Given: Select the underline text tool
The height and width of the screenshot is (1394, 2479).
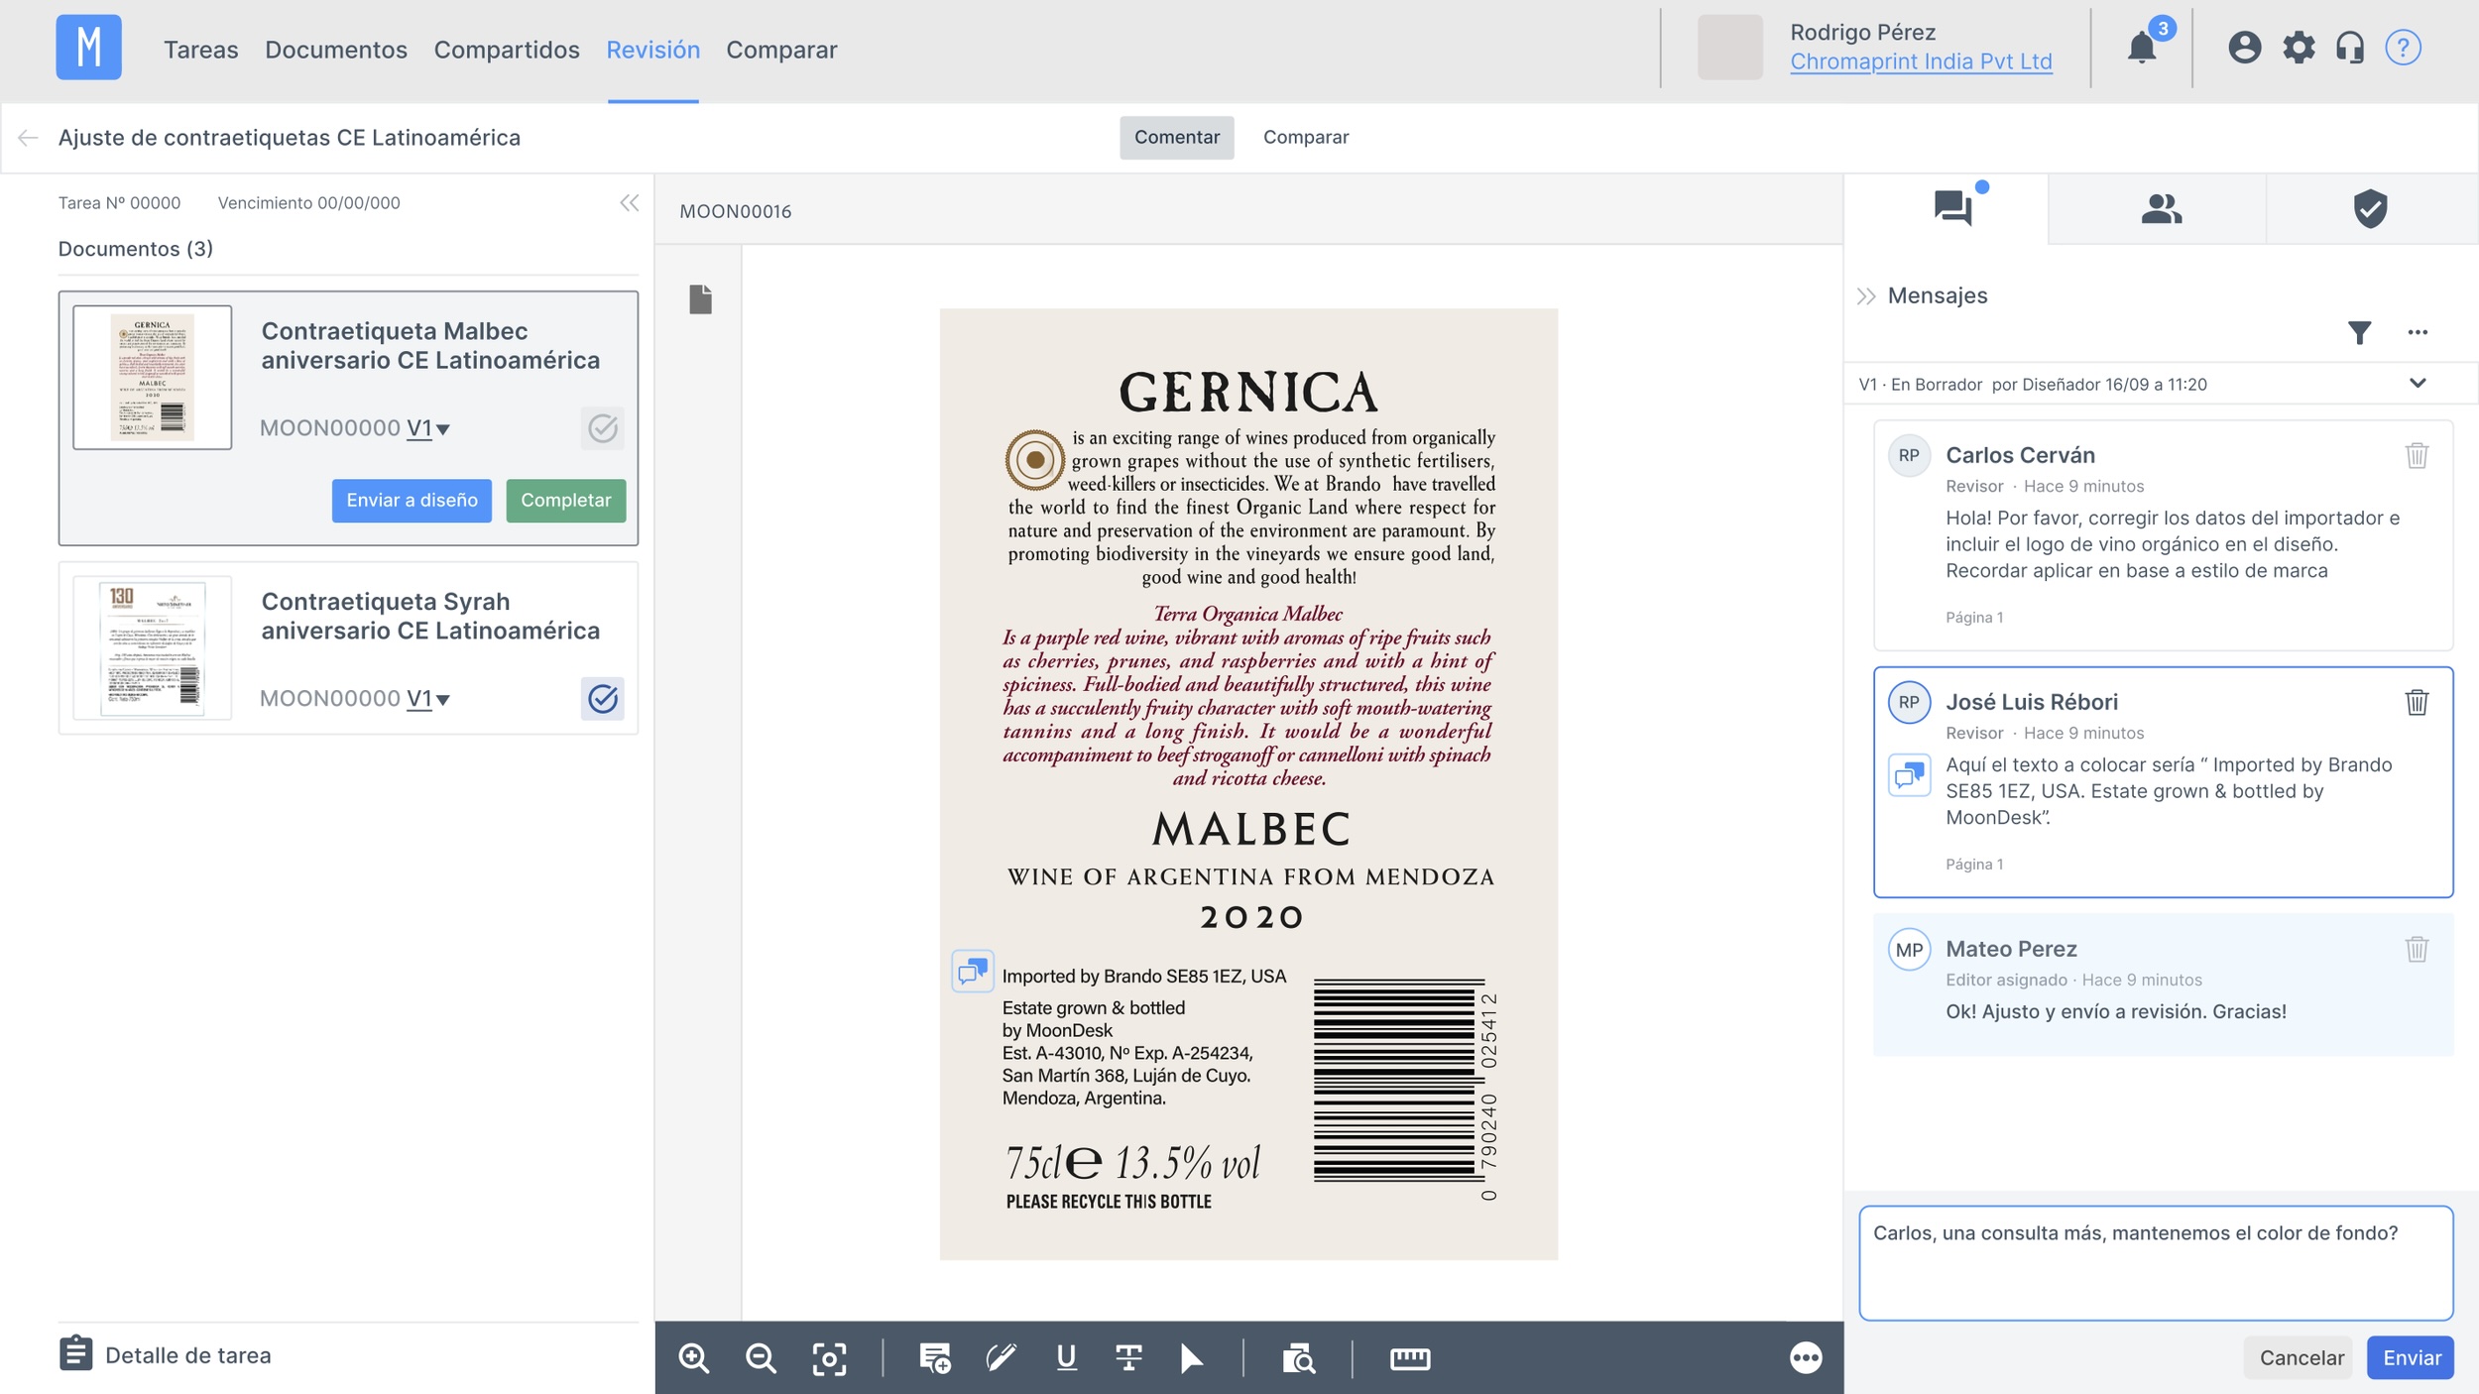Looking at the screenshot, I should (x=1066, y=1358).
